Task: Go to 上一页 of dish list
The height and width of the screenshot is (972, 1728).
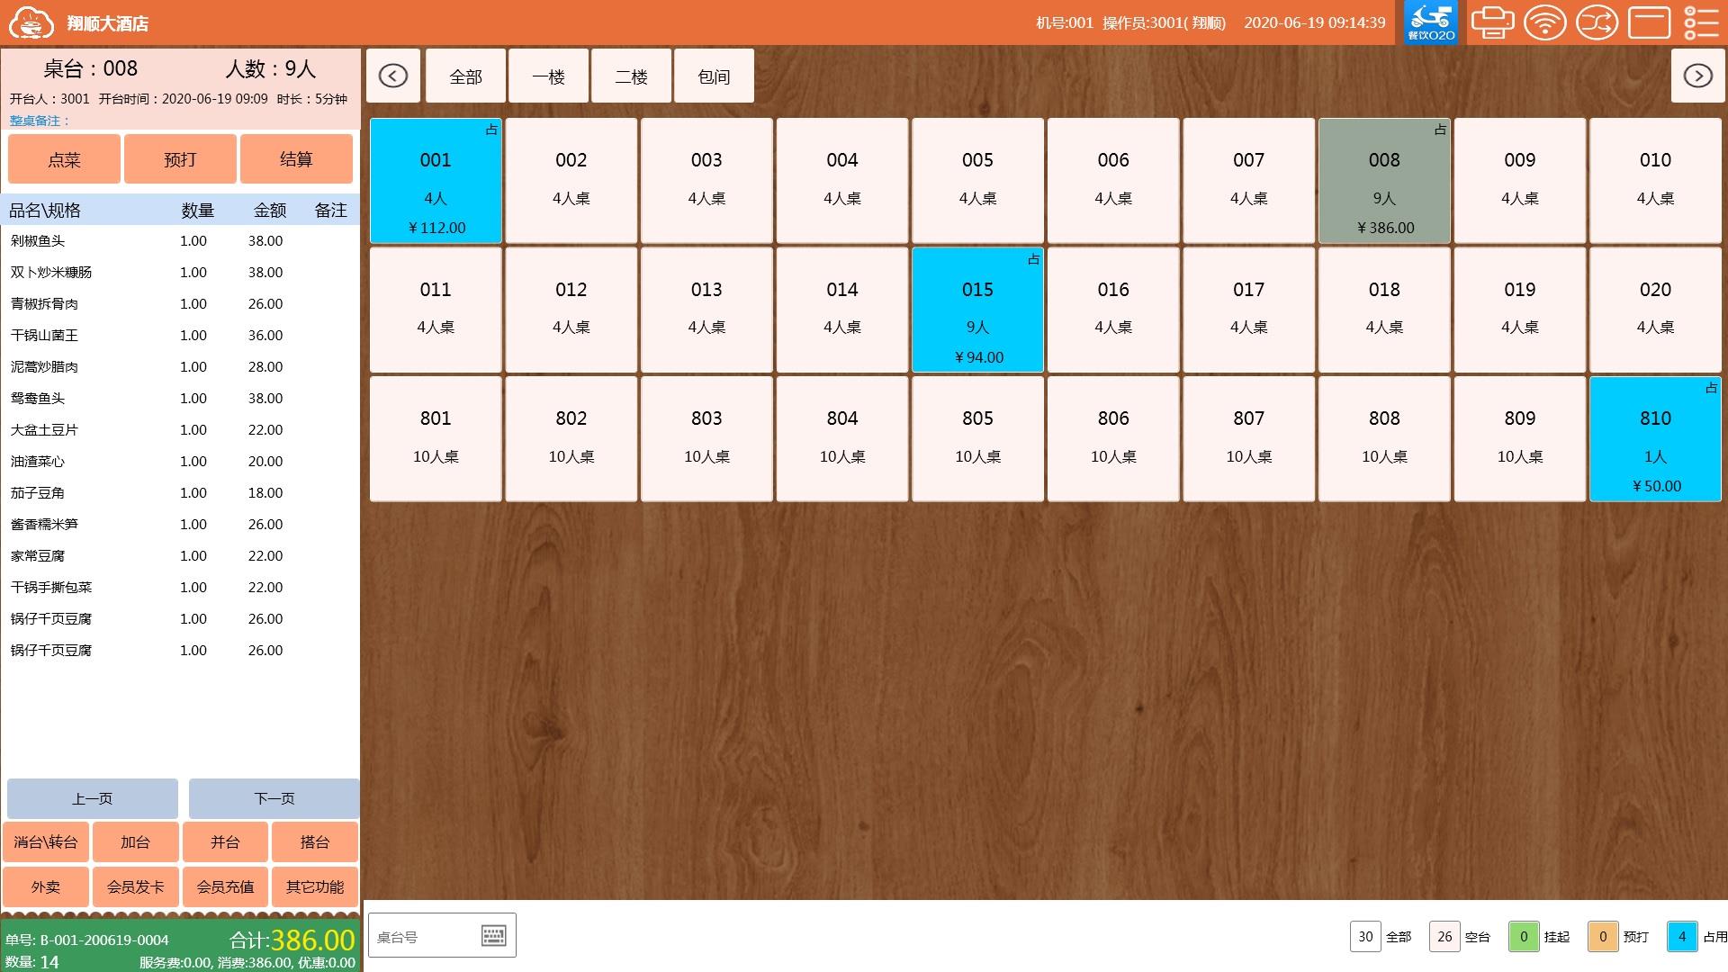Action: tap(93, 798)
